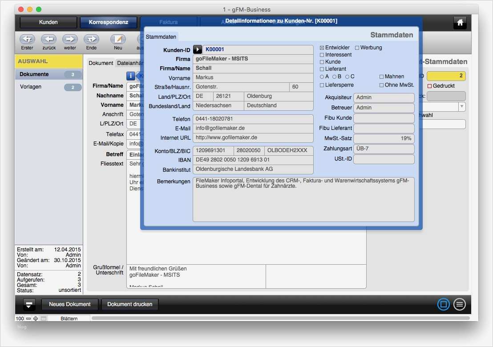Click the Grußformel text field
Screen dimensions: 493x347
point(196,277)
